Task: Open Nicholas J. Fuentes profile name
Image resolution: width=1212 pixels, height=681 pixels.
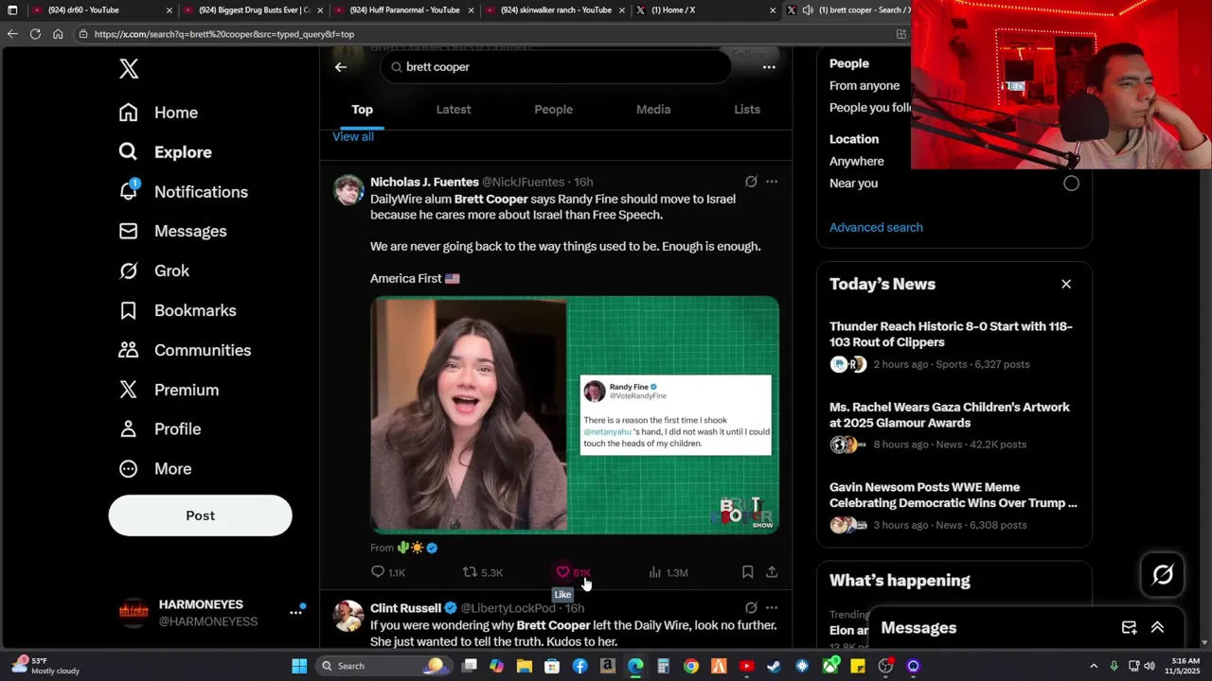Action: (424, 182)
